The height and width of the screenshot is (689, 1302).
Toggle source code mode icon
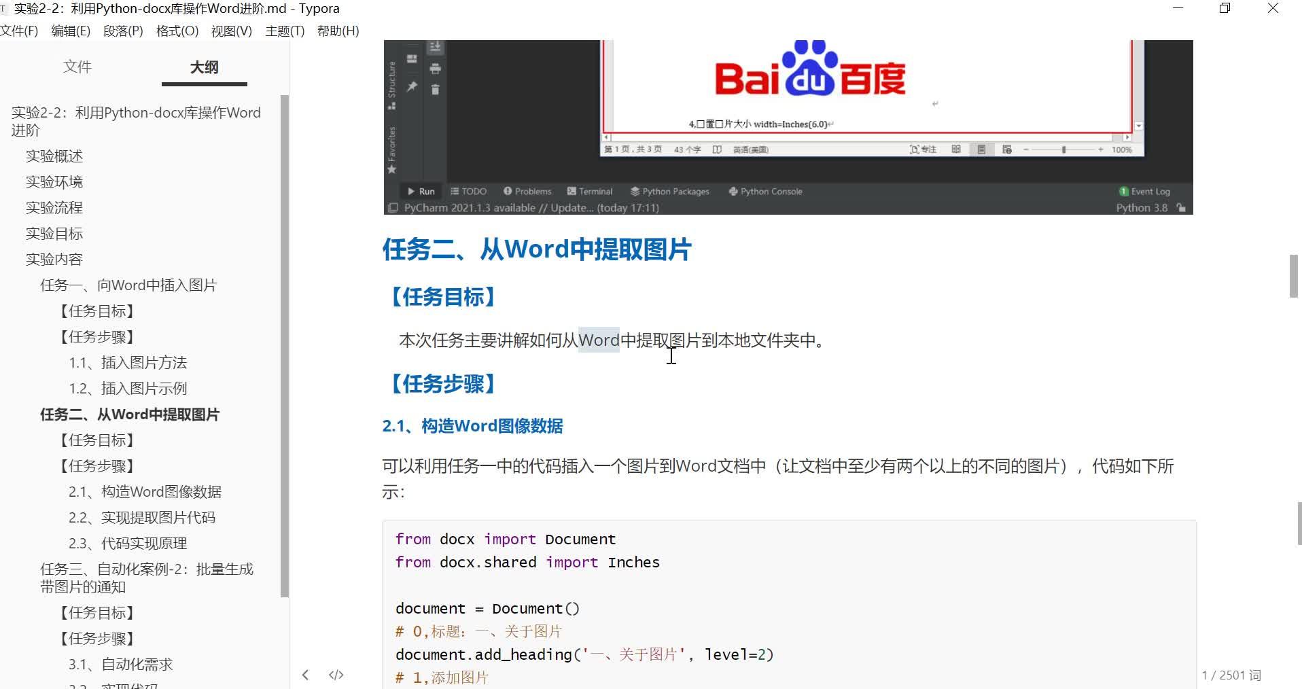(336, 675)
